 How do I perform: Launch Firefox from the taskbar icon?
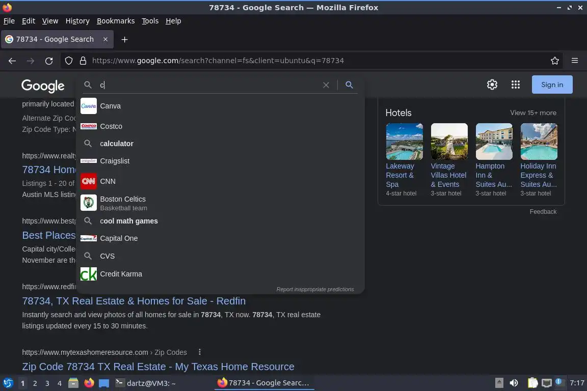tap(89, 383)
